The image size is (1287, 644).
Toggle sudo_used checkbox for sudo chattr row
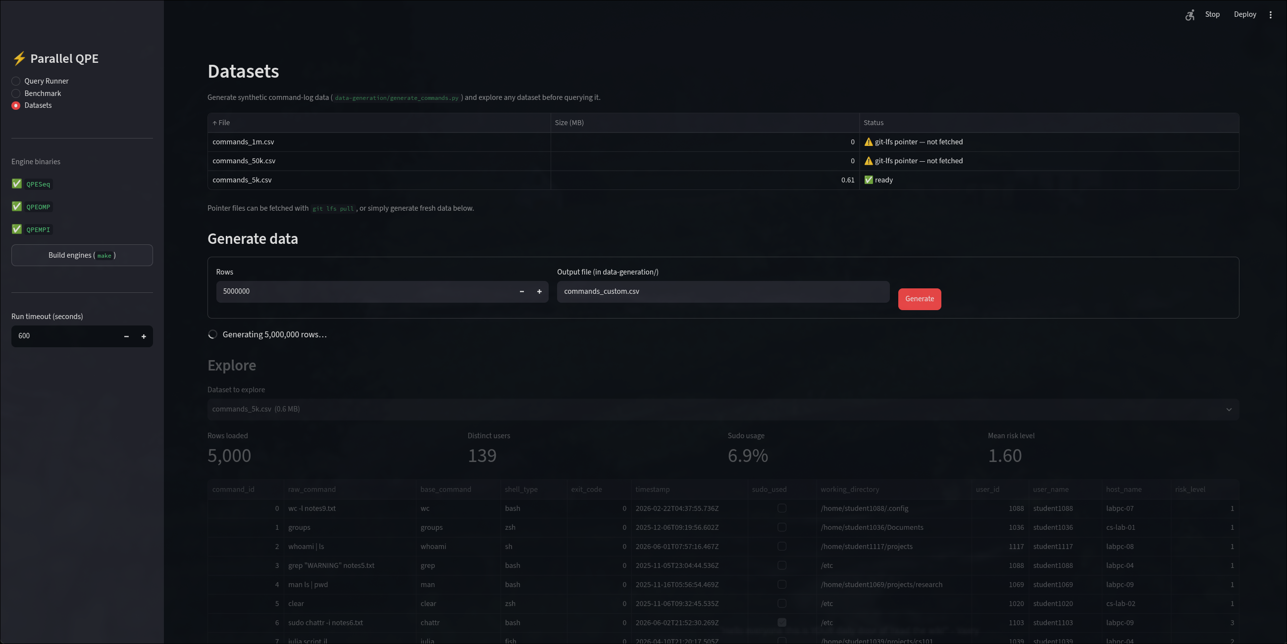(x=782, y=623)
